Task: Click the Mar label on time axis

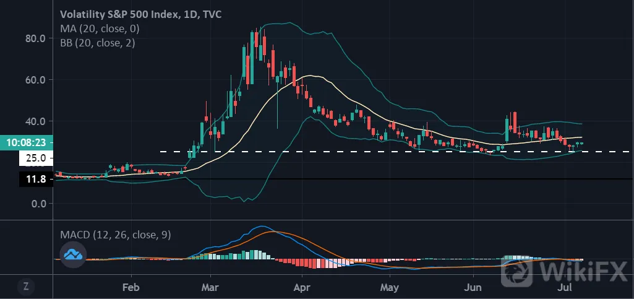Action: (211, 288)
